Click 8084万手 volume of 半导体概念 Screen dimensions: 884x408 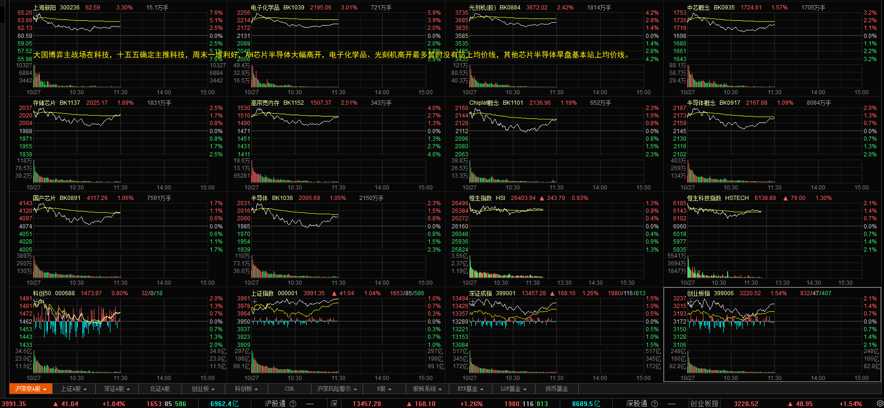tap(819, 103)
